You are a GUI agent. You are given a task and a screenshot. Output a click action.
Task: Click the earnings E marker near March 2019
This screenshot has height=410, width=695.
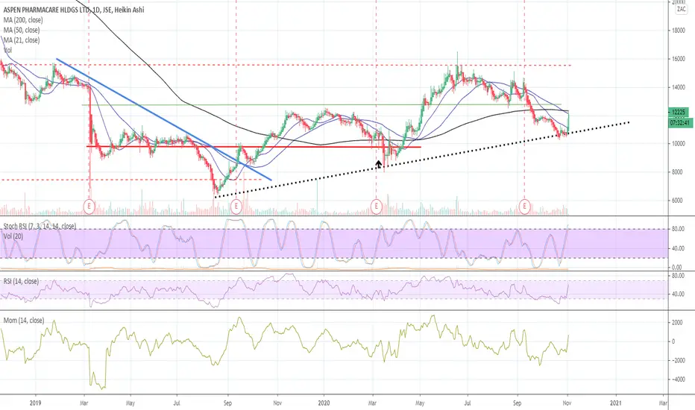click(89, 206)
